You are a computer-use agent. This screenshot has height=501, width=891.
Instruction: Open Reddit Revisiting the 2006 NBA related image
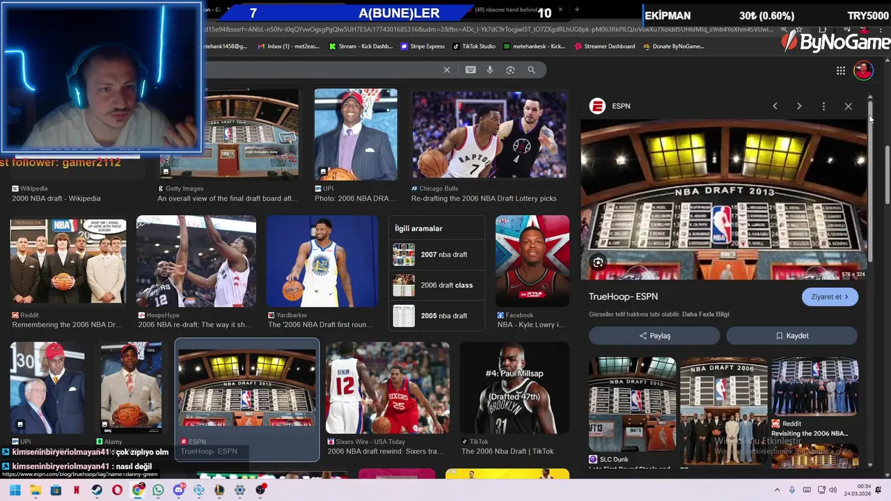814,386
